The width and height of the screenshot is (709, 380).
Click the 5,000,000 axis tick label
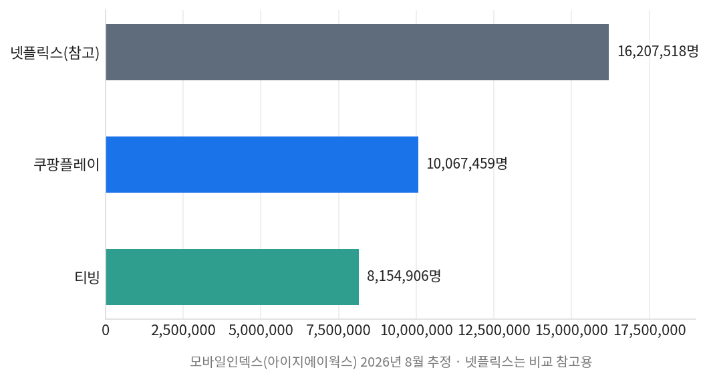pyautogui.click(x=261, y=330)
